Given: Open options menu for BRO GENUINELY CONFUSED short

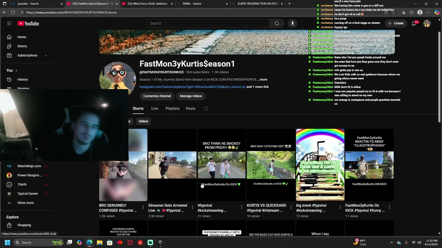Looking at the screenshot, I should (x=143, y=207).
